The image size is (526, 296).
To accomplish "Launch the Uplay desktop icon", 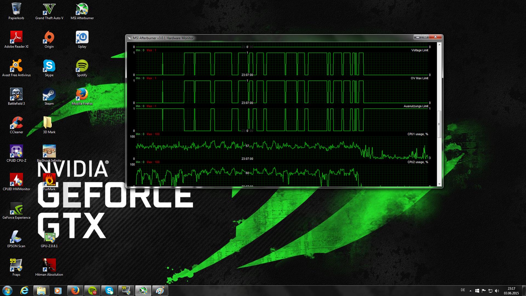I will [82, 40].
